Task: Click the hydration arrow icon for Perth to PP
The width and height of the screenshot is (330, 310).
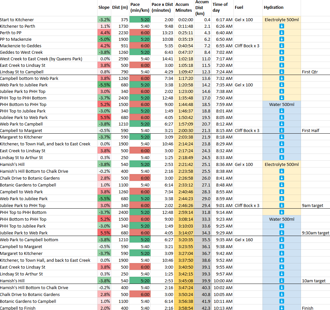Action: coord(281,33)
